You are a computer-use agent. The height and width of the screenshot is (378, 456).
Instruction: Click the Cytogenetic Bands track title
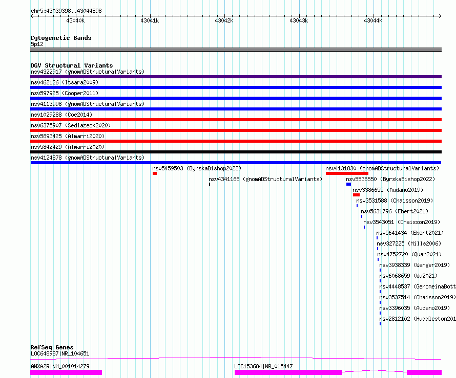[x=61, y=38]
